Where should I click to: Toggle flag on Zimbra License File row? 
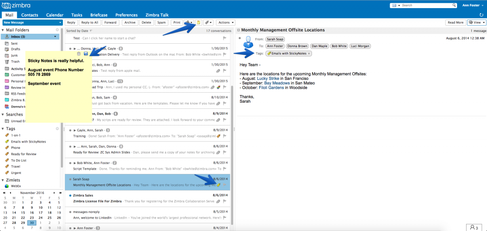click(x=224, y=201)
